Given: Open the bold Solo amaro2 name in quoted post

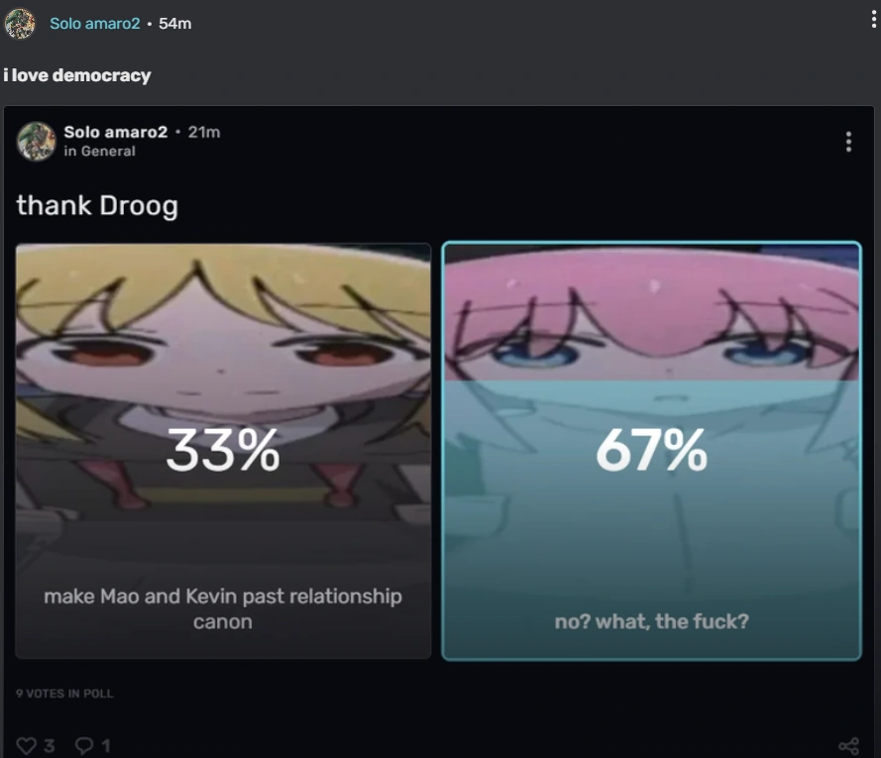Looking at the screenshot, I should tap(116, 132).
